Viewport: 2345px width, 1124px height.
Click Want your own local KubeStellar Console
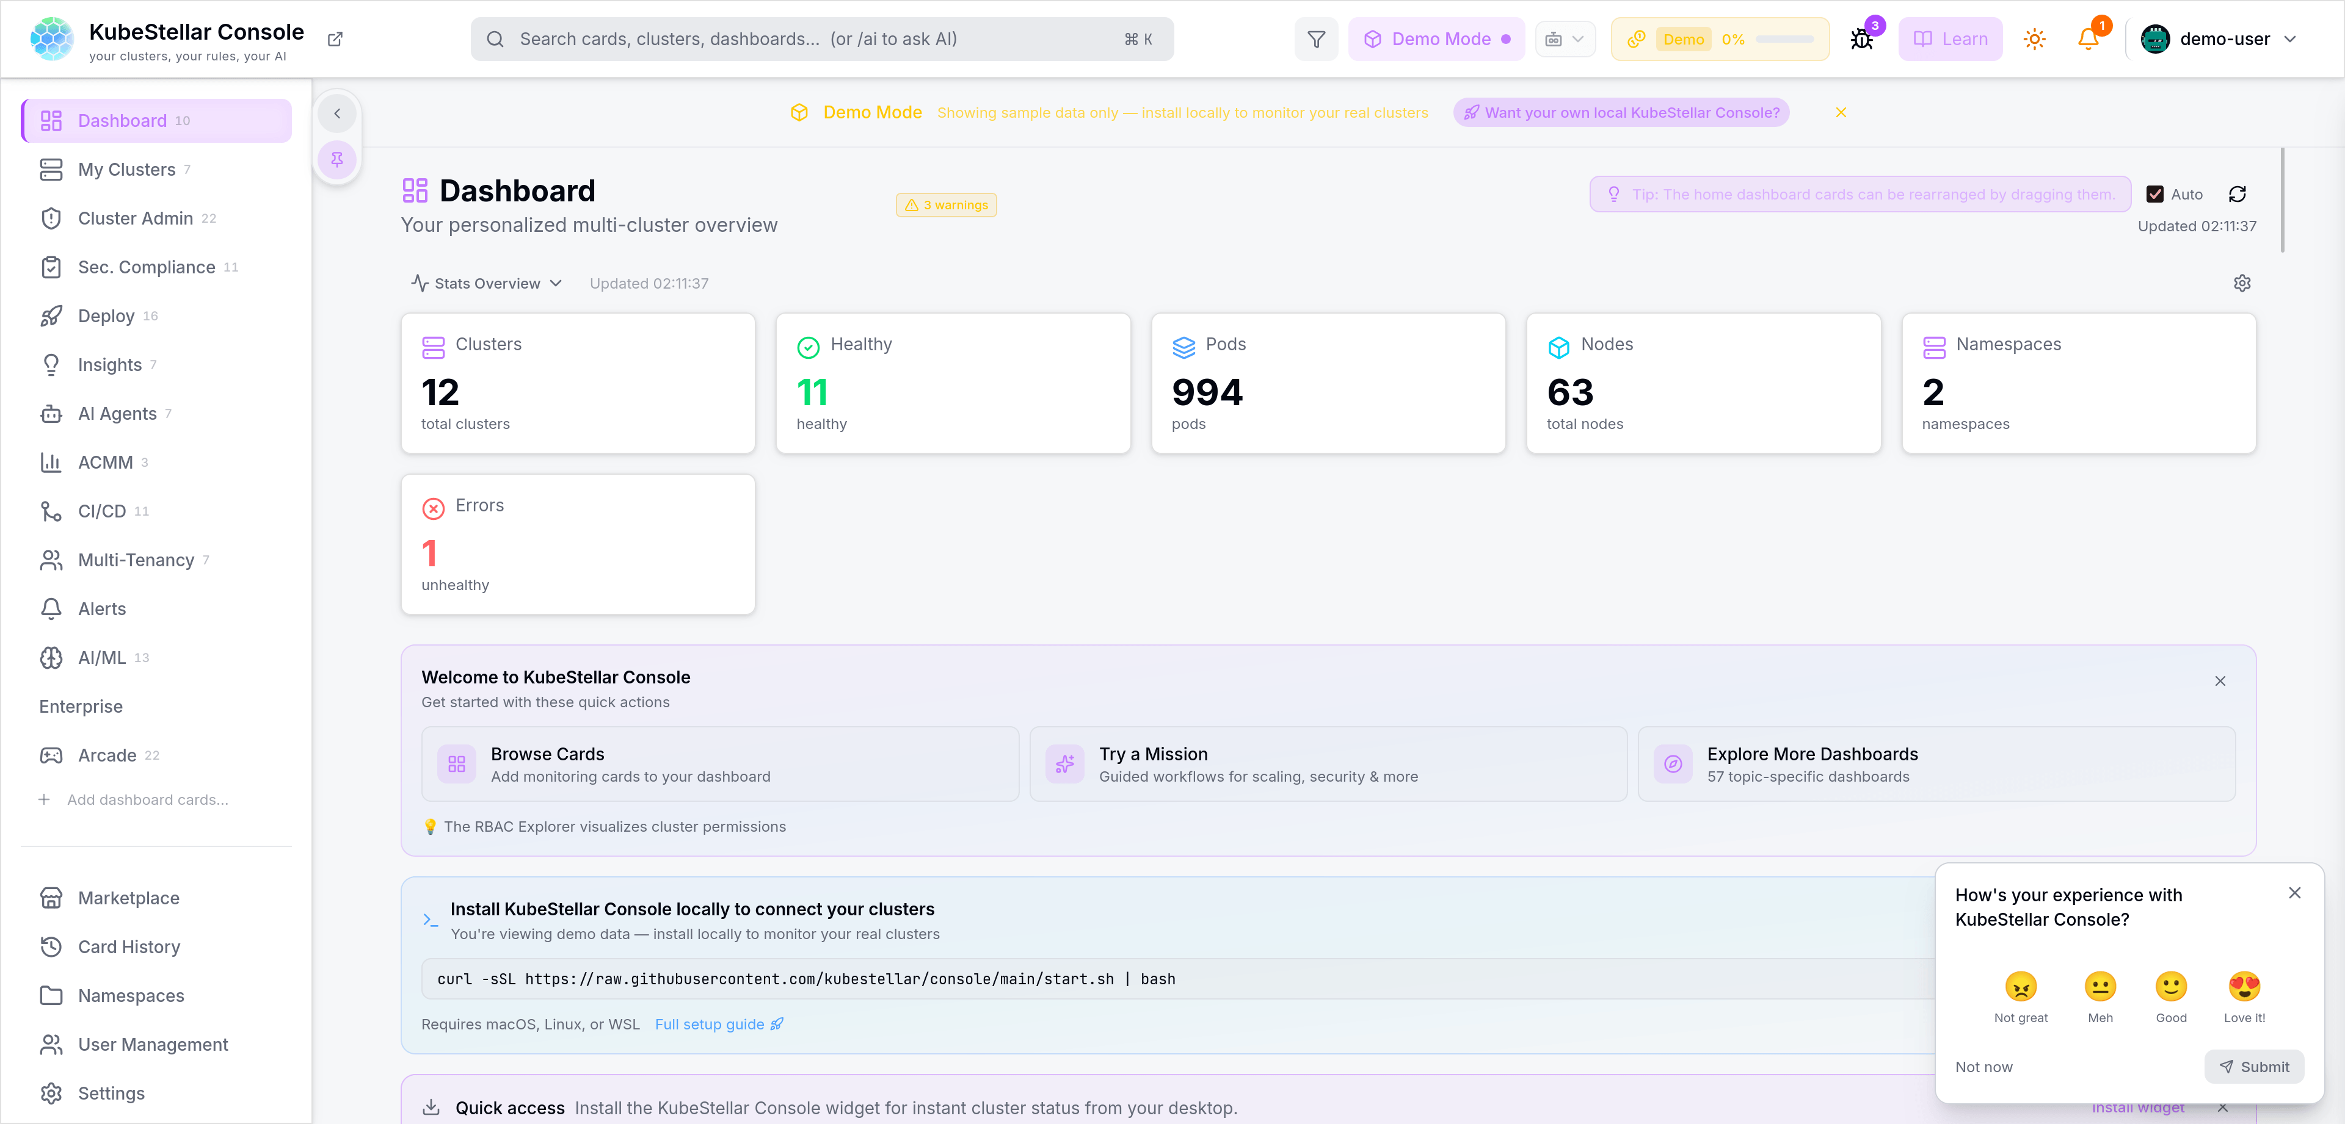point(1620,113)
